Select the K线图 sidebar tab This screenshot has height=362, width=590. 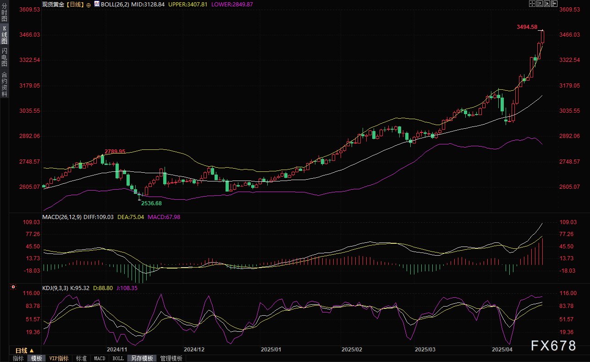pos(4,35)
